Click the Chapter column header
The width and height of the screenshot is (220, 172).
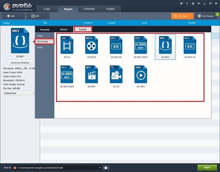coord(111,23)
